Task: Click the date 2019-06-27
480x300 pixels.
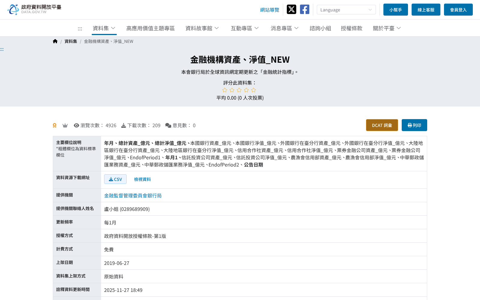Action: 117,263
